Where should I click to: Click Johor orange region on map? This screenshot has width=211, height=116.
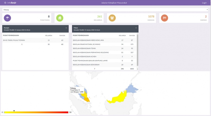click(87, 100)
